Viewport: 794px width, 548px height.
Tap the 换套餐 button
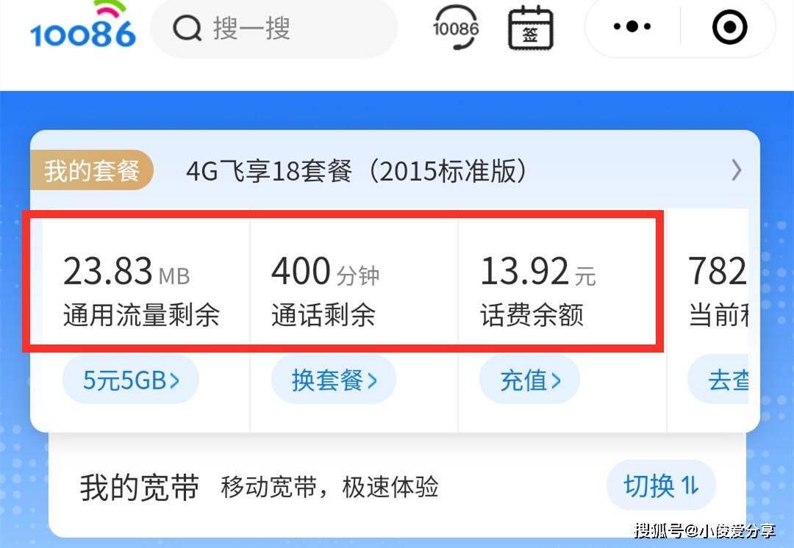tap(334, 380)
